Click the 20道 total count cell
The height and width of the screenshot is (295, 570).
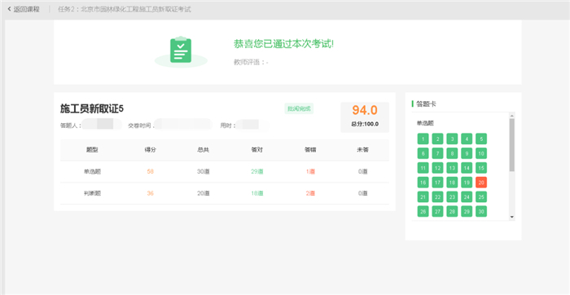(x=204, y=193)
